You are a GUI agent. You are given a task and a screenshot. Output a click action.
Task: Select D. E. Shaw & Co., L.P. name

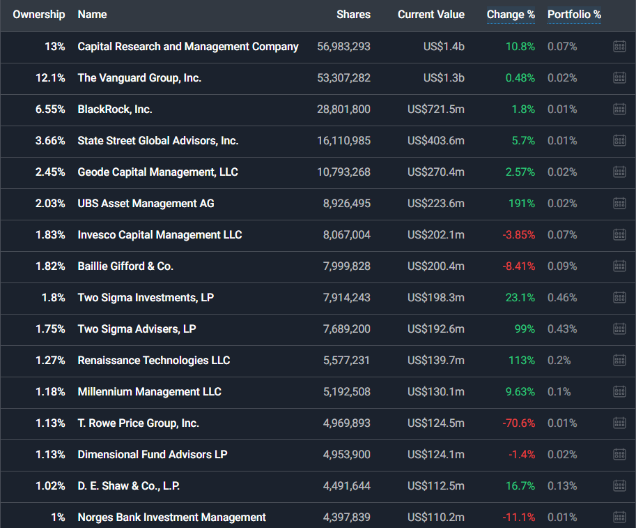tap(129, 485)
